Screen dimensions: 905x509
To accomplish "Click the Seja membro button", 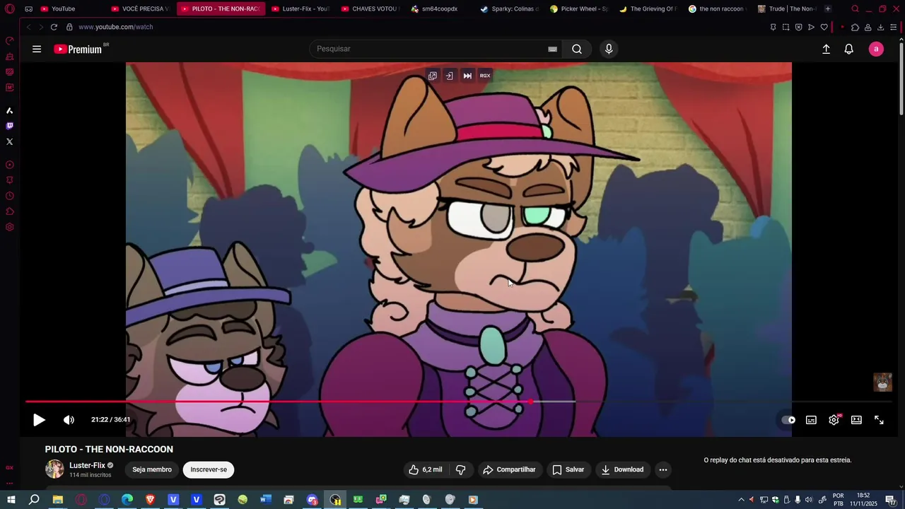I will 152,469.
